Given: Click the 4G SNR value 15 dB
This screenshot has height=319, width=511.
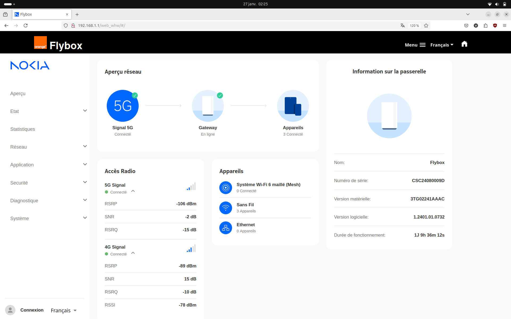Looking at the screenshot, I should 190,279.
